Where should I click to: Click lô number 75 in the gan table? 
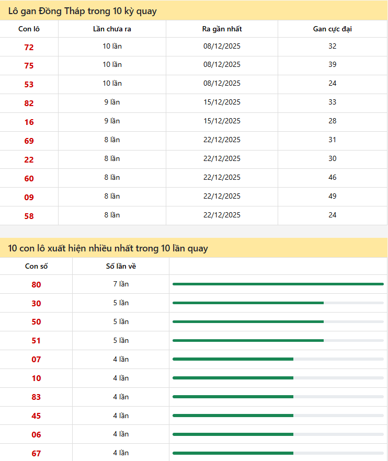pyautogui.click(x=29, y=65)
